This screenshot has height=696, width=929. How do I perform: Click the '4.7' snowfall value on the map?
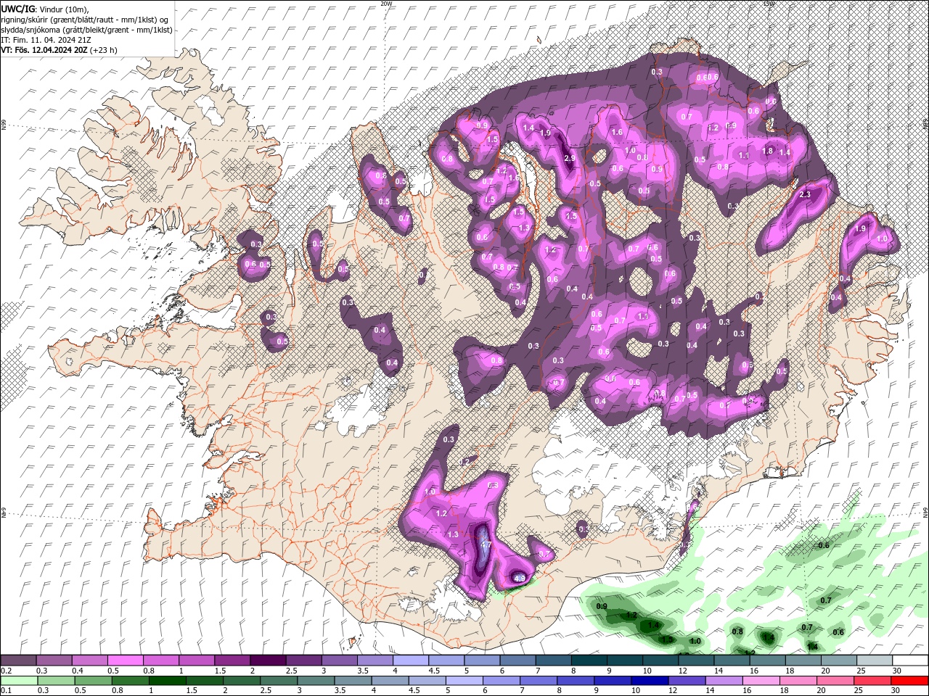(486, 544)
